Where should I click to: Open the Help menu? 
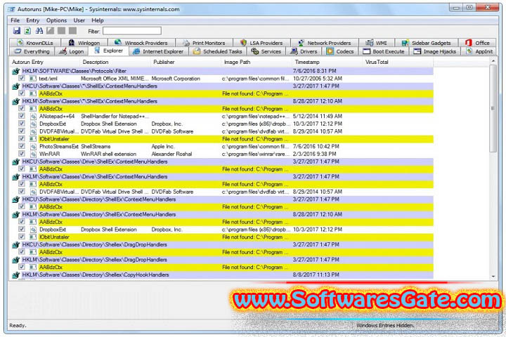98,20
